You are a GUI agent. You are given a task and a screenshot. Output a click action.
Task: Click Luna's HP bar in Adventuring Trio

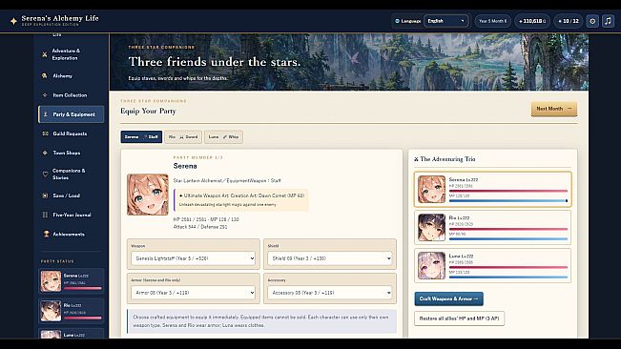[508, 268]
